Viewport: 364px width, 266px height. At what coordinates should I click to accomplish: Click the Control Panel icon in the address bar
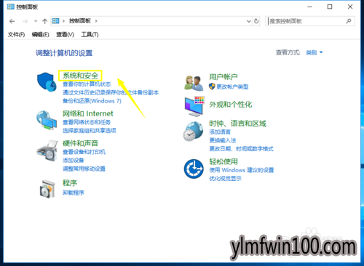[55, 21]
